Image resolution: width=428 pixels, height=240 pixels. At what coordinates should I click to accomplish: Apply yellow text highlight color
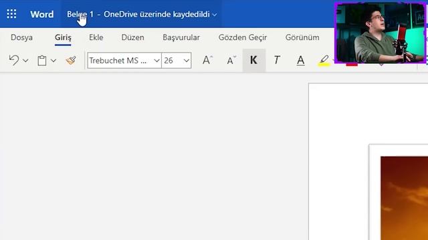tap(324, 61)
